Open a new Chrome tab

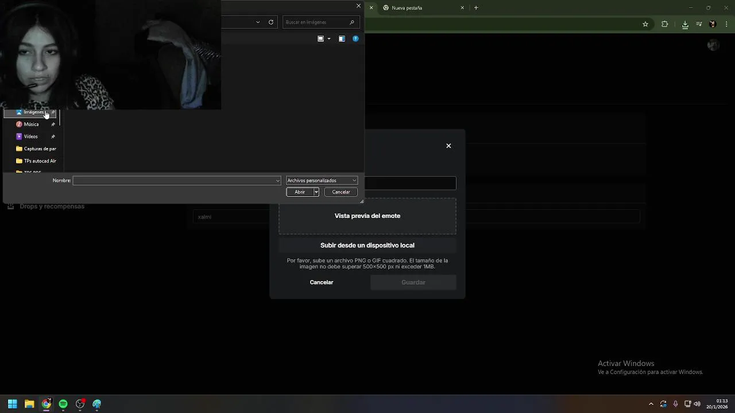pyautogui.click(x=476, y=8)
